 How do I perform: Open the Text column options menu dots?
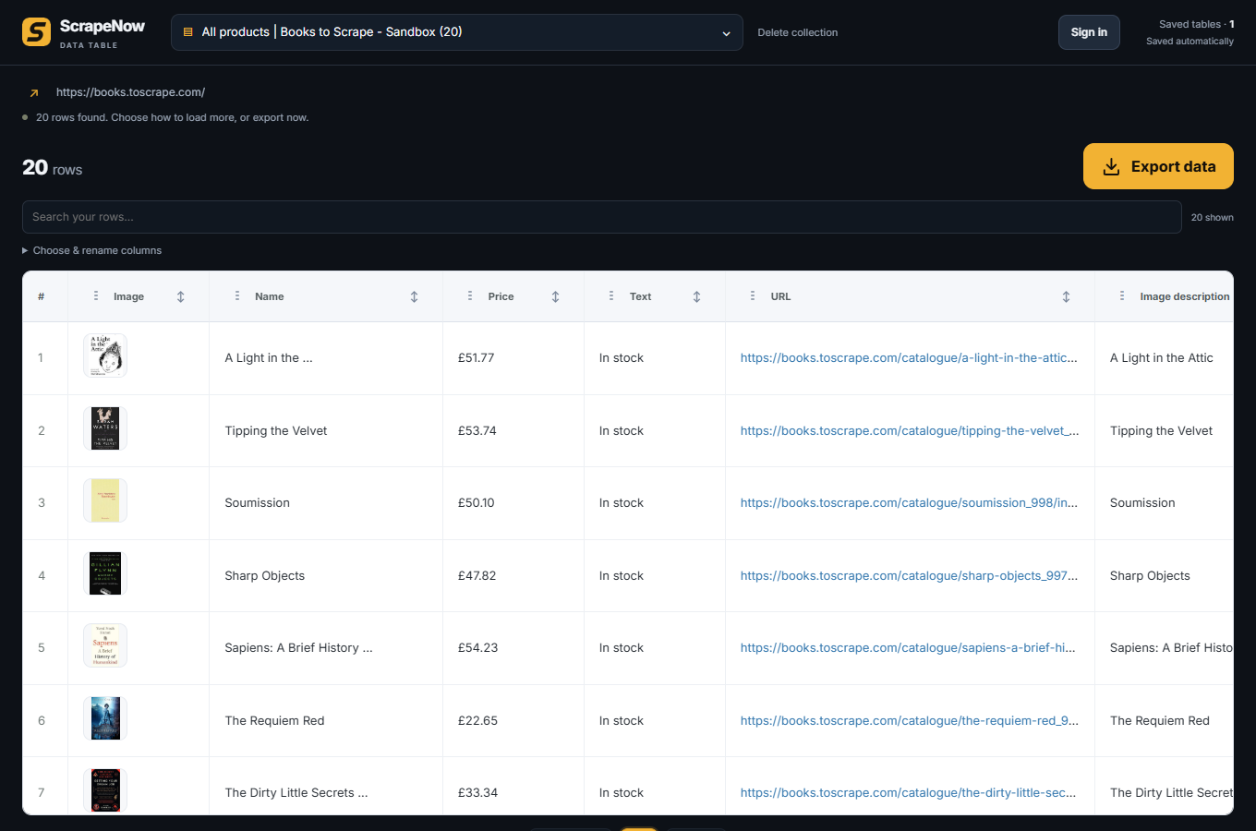coord(611,296)
